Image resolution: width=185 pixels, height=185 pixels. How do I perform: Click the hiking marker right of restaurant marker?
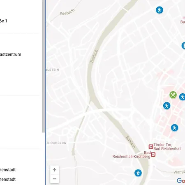[x=182, y=97]
